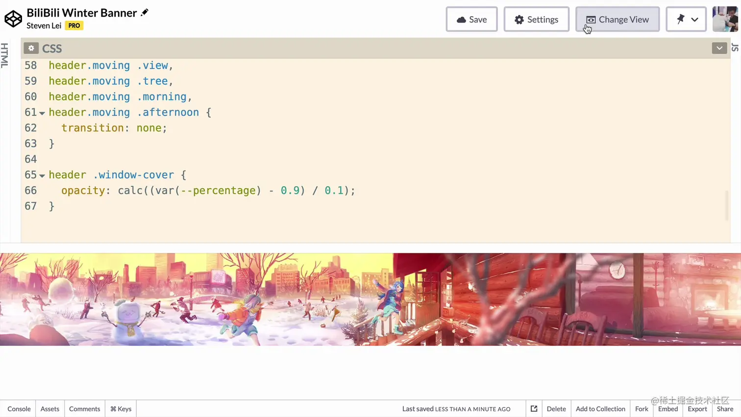Viewport: 741px width, 417px height.
Task: Open CSS editor settings gear
Action: tap(31, 48)
